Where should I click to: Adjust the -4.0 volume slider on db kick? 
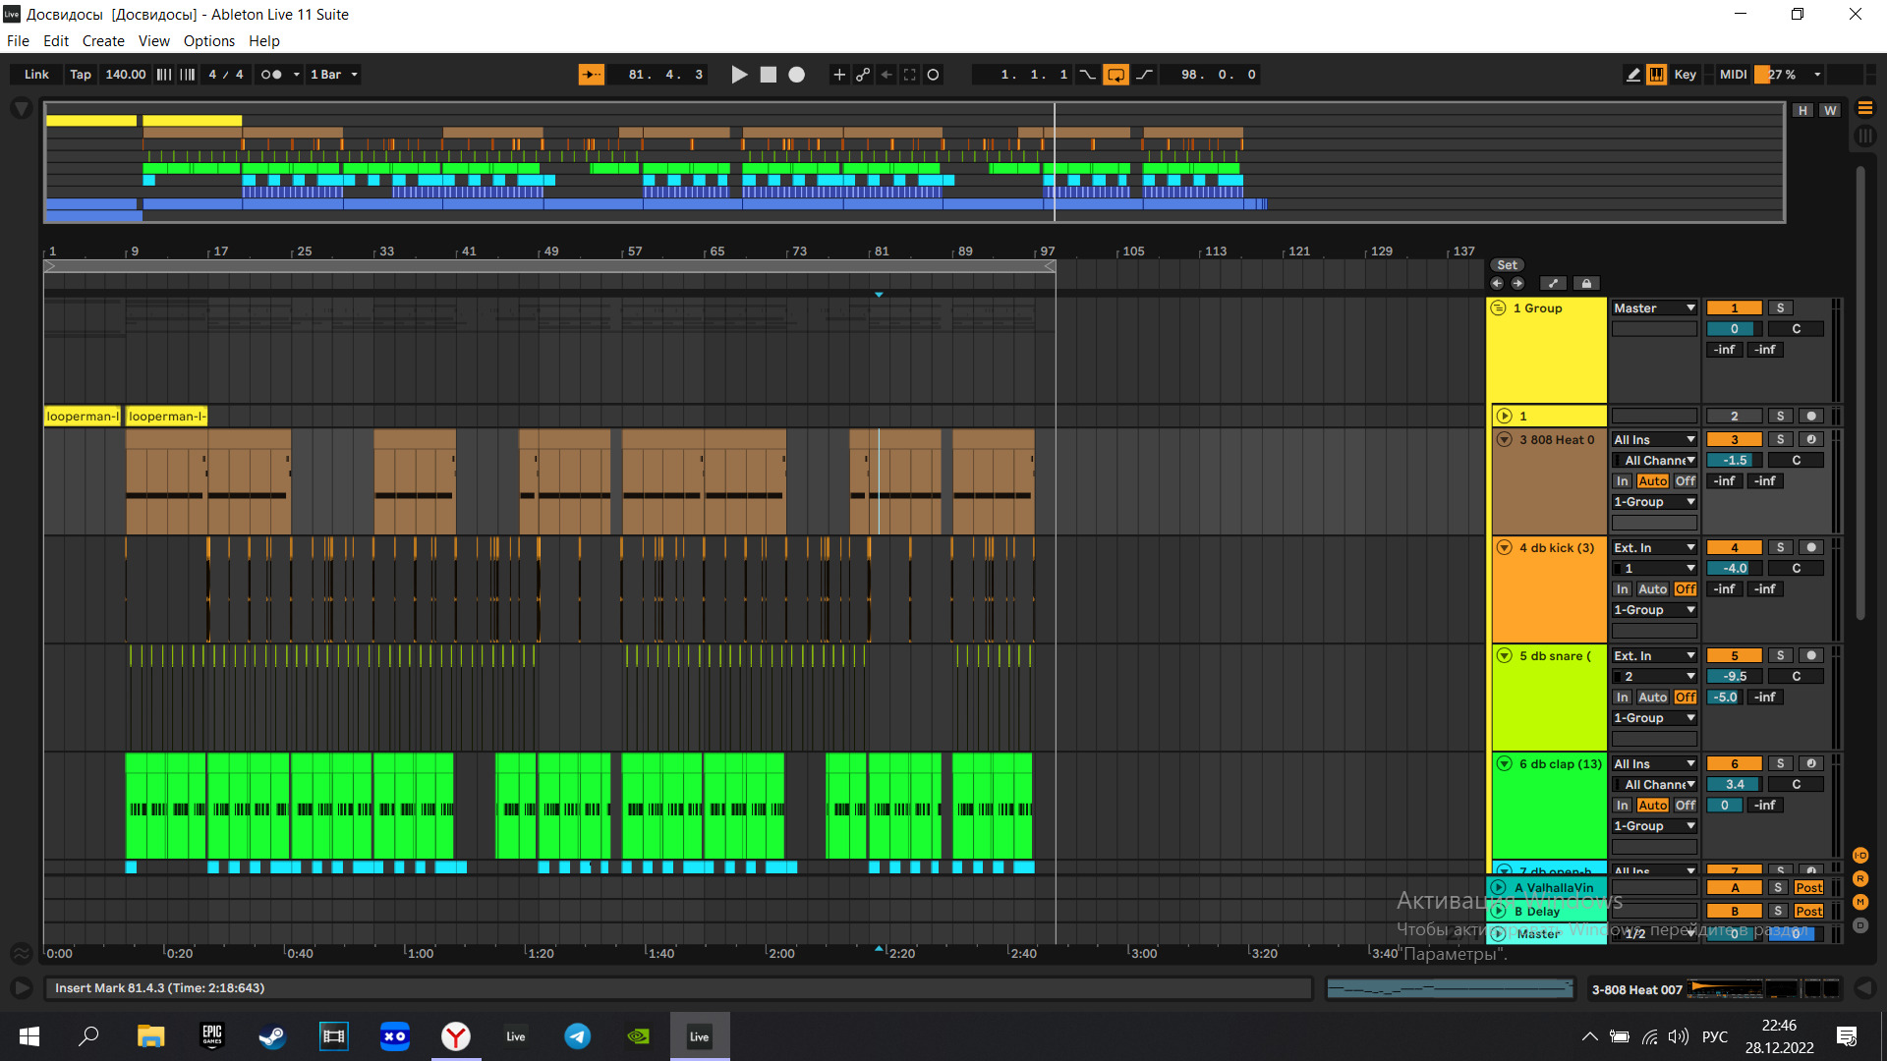pyautogui.click(x=1734, y=569)
